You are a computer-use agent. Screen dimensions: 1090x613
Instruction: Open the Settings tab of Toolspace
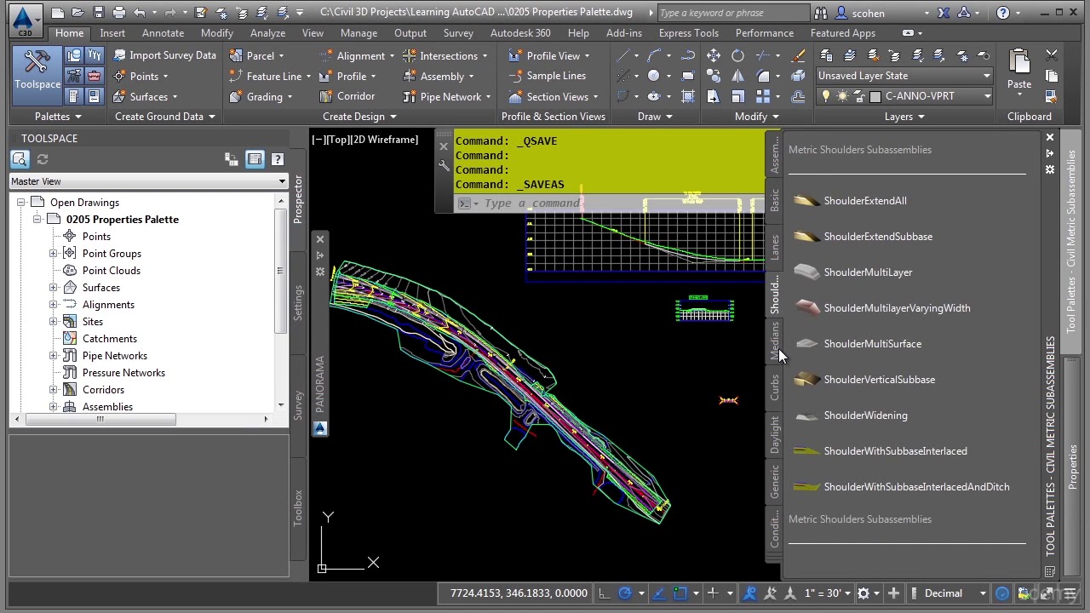coord(298,302)
